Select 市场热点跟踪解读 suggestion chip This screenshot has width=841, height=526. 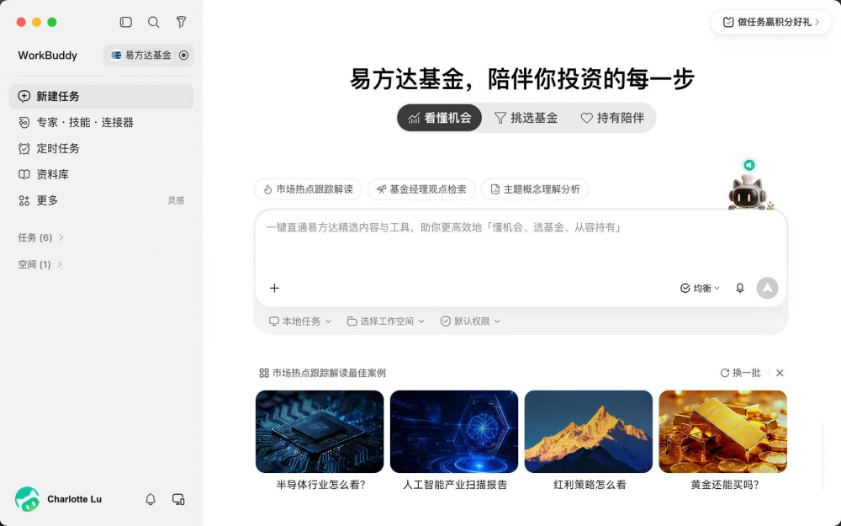point(308,189)
